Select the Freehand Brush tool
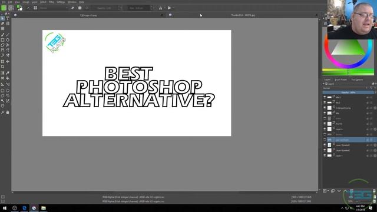 pyautogui.click(x=2, y=35)
